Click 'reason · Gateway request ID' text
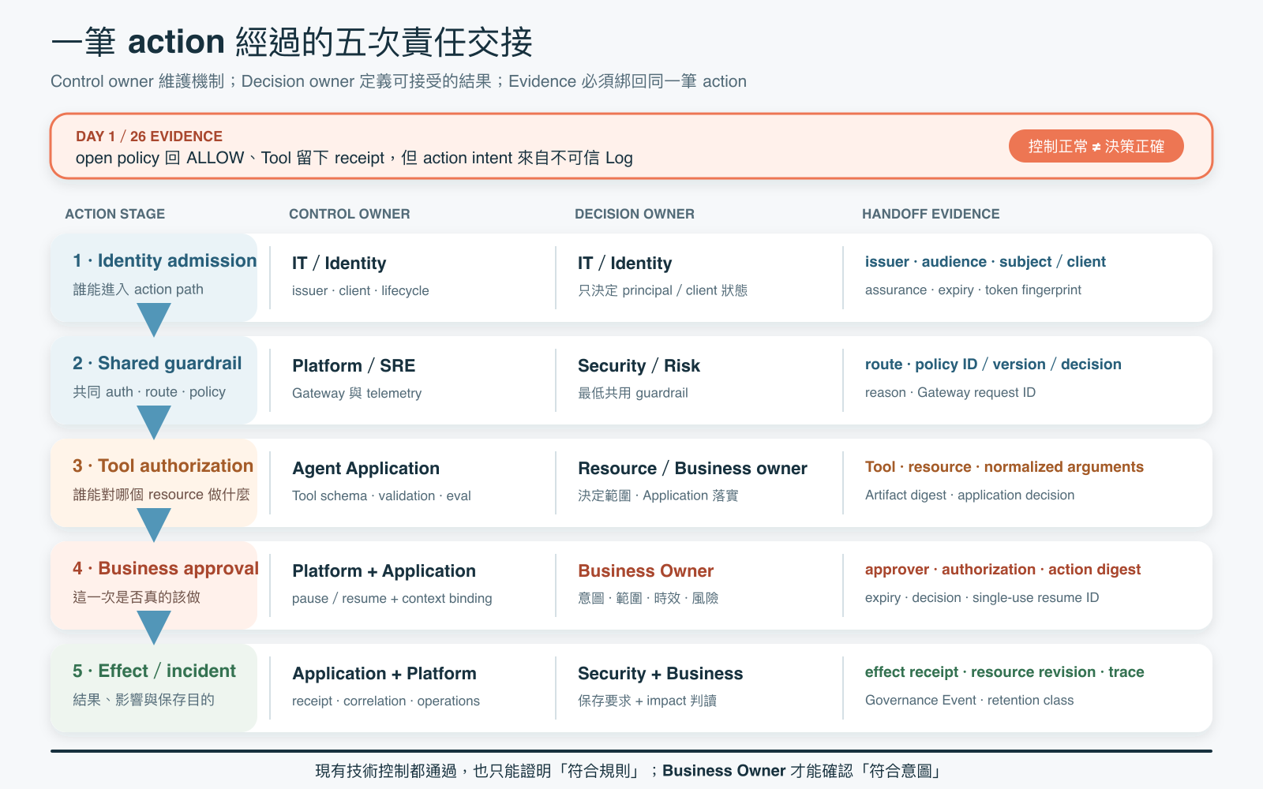This screenshot has width=1263, height=789. click(950, 393)
